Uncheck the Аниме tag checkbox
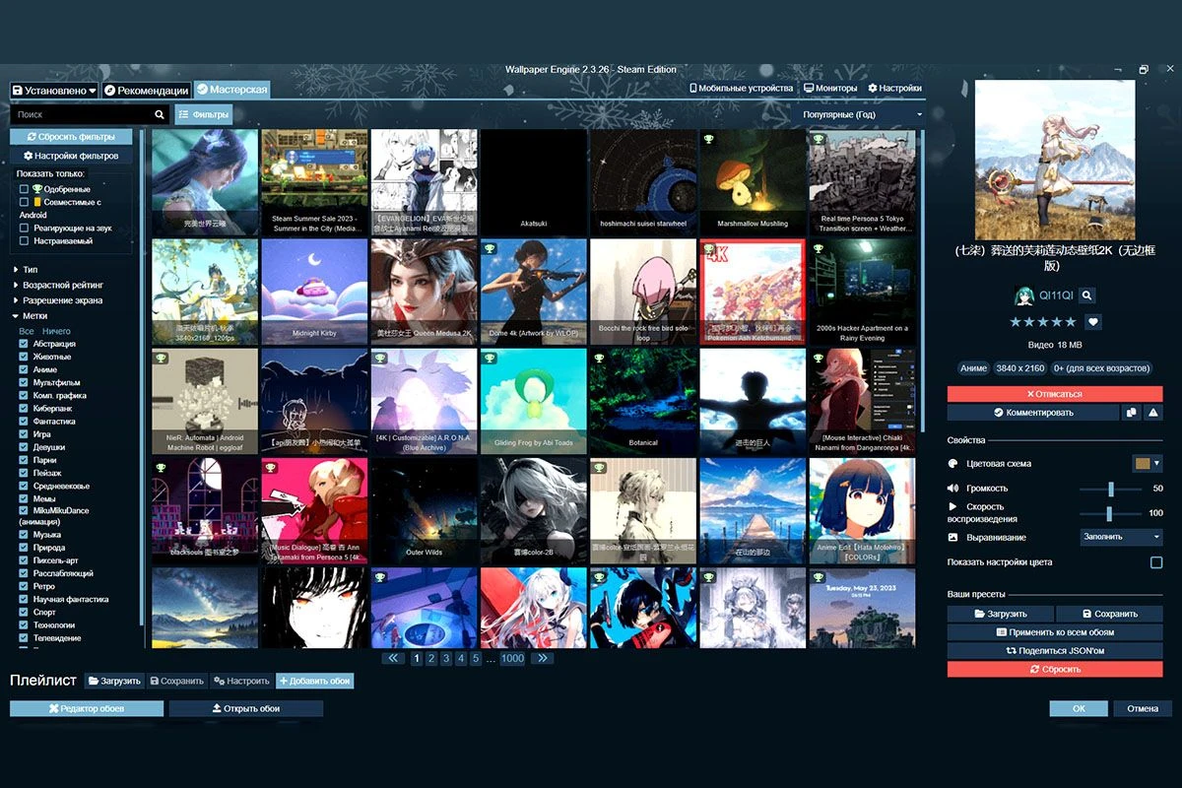The width and height of the screenshot is (1182, 788). pyautogui.click(x=25, y=369)
